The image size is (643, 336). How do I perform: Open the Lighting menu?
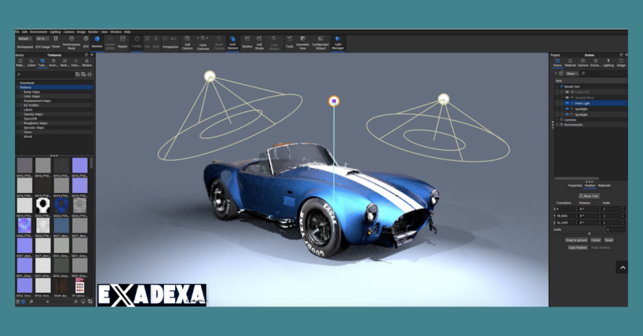point(55,32)
